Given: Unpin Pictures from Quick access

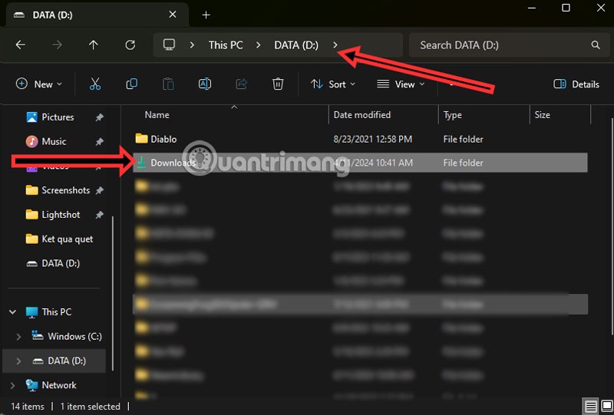Looking at the screenshot, I should [x=100, y=117].
